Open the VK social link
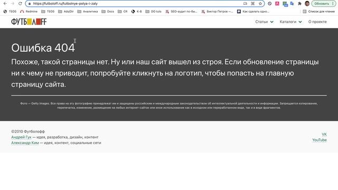Viewport: 338px width, 190px height. pos(324,134)
